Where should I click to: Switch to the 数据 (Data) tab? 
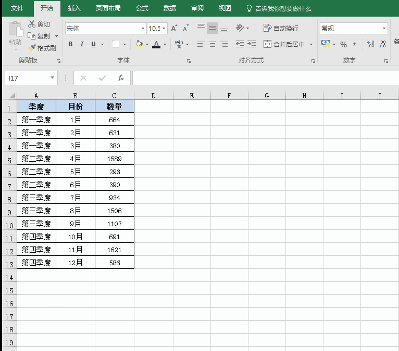tap(170, 8)
